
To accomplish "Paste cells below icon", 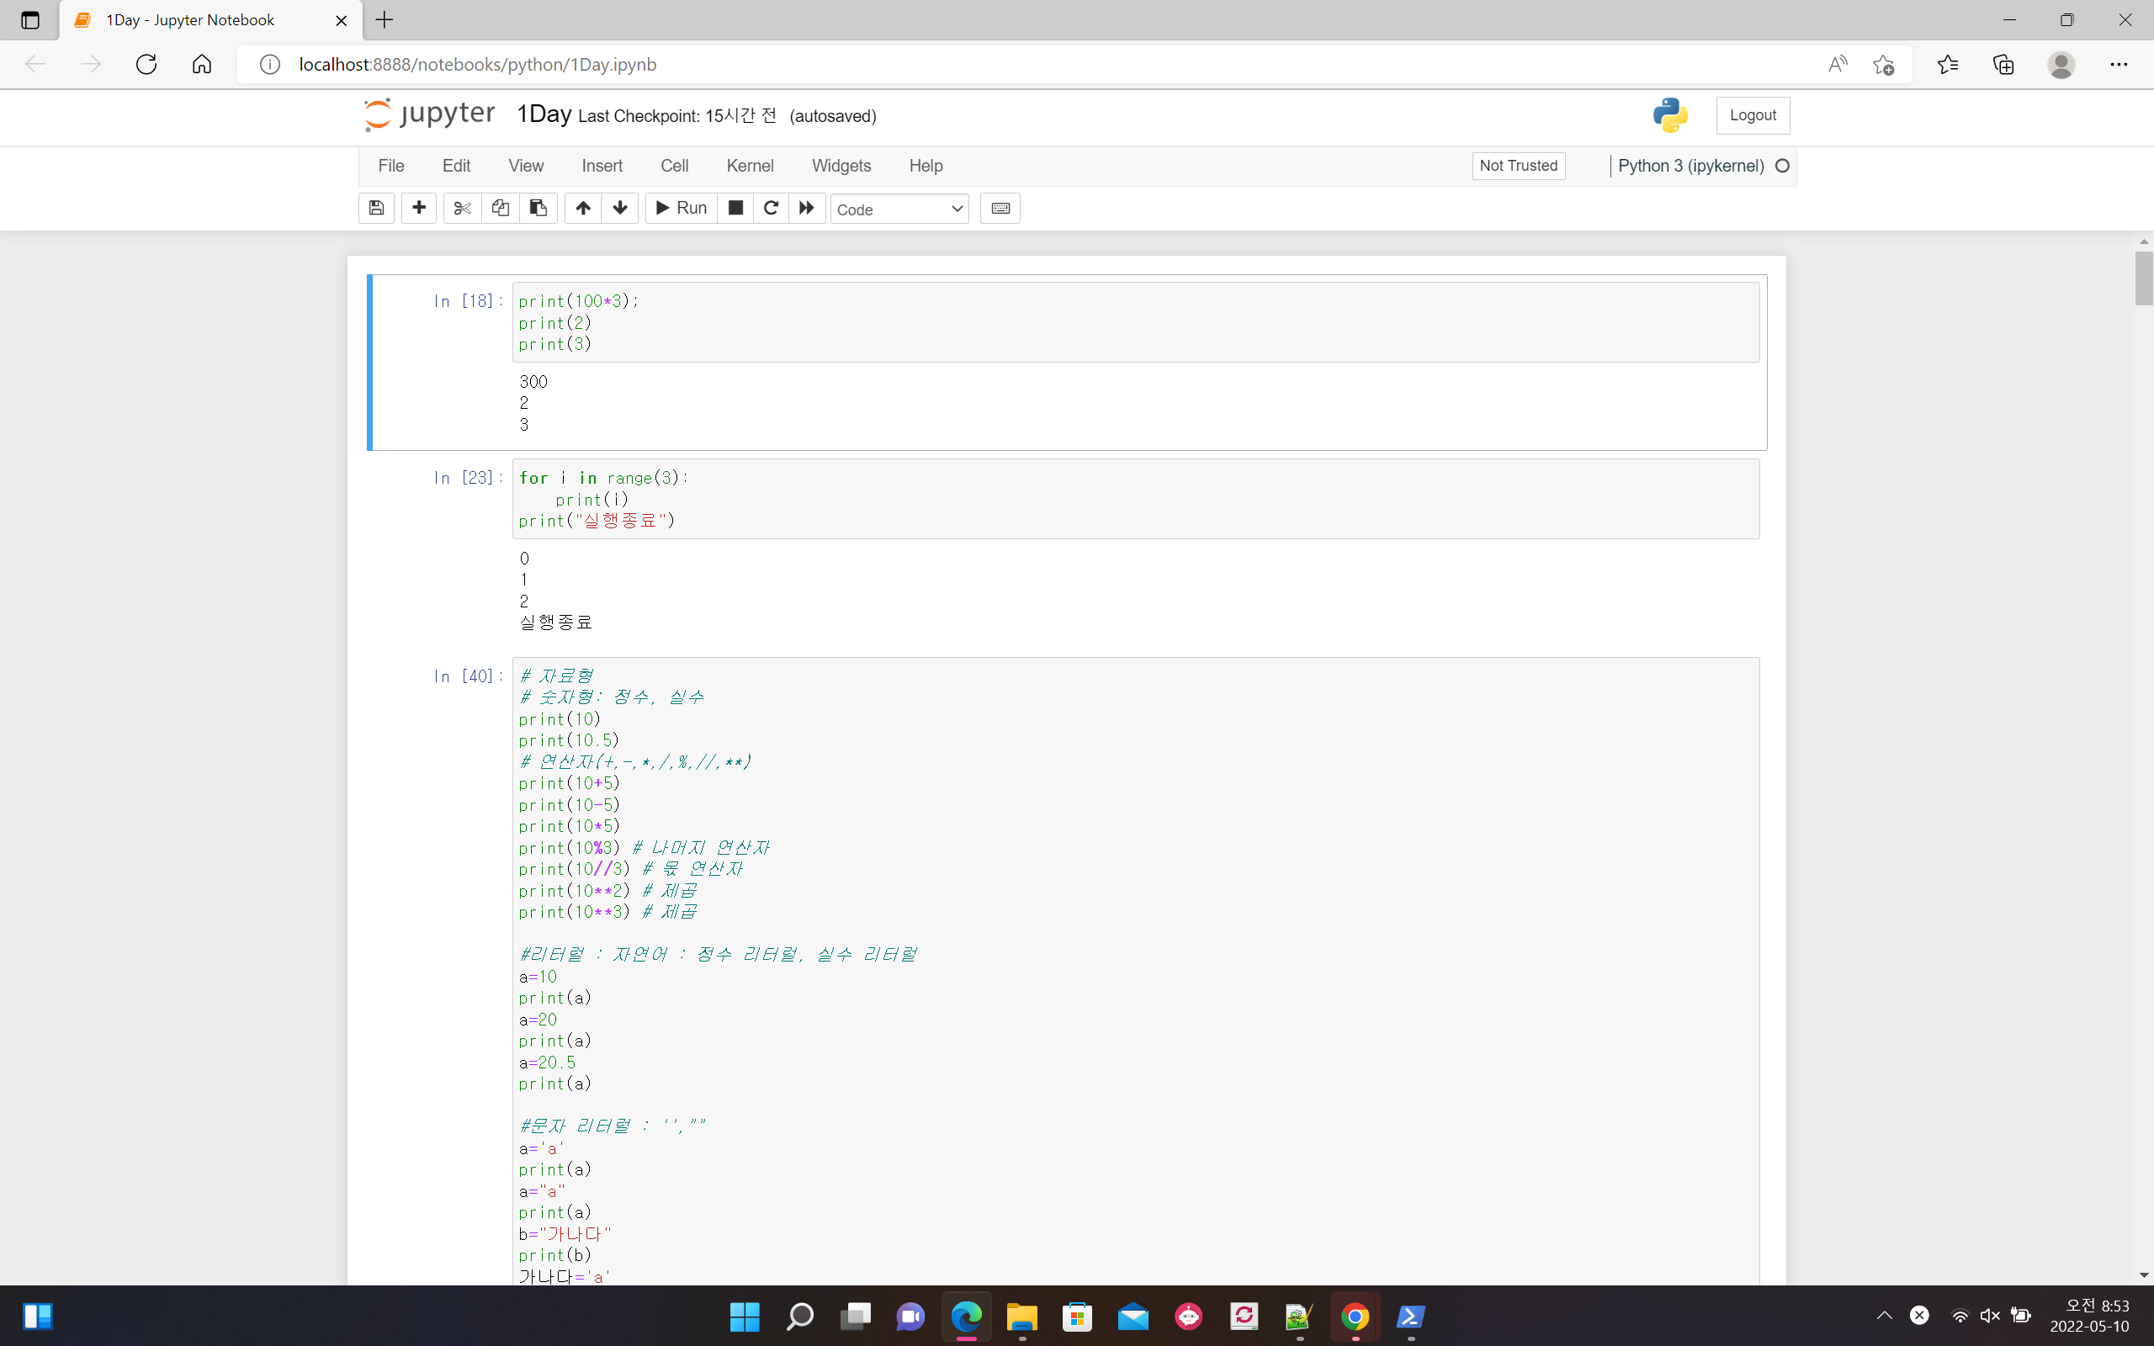I will point(538,209).
